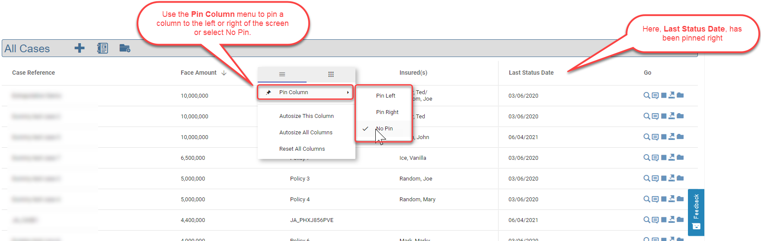Choose Pin Left in the submenu

pyautogui.click(x=385, y=96)
